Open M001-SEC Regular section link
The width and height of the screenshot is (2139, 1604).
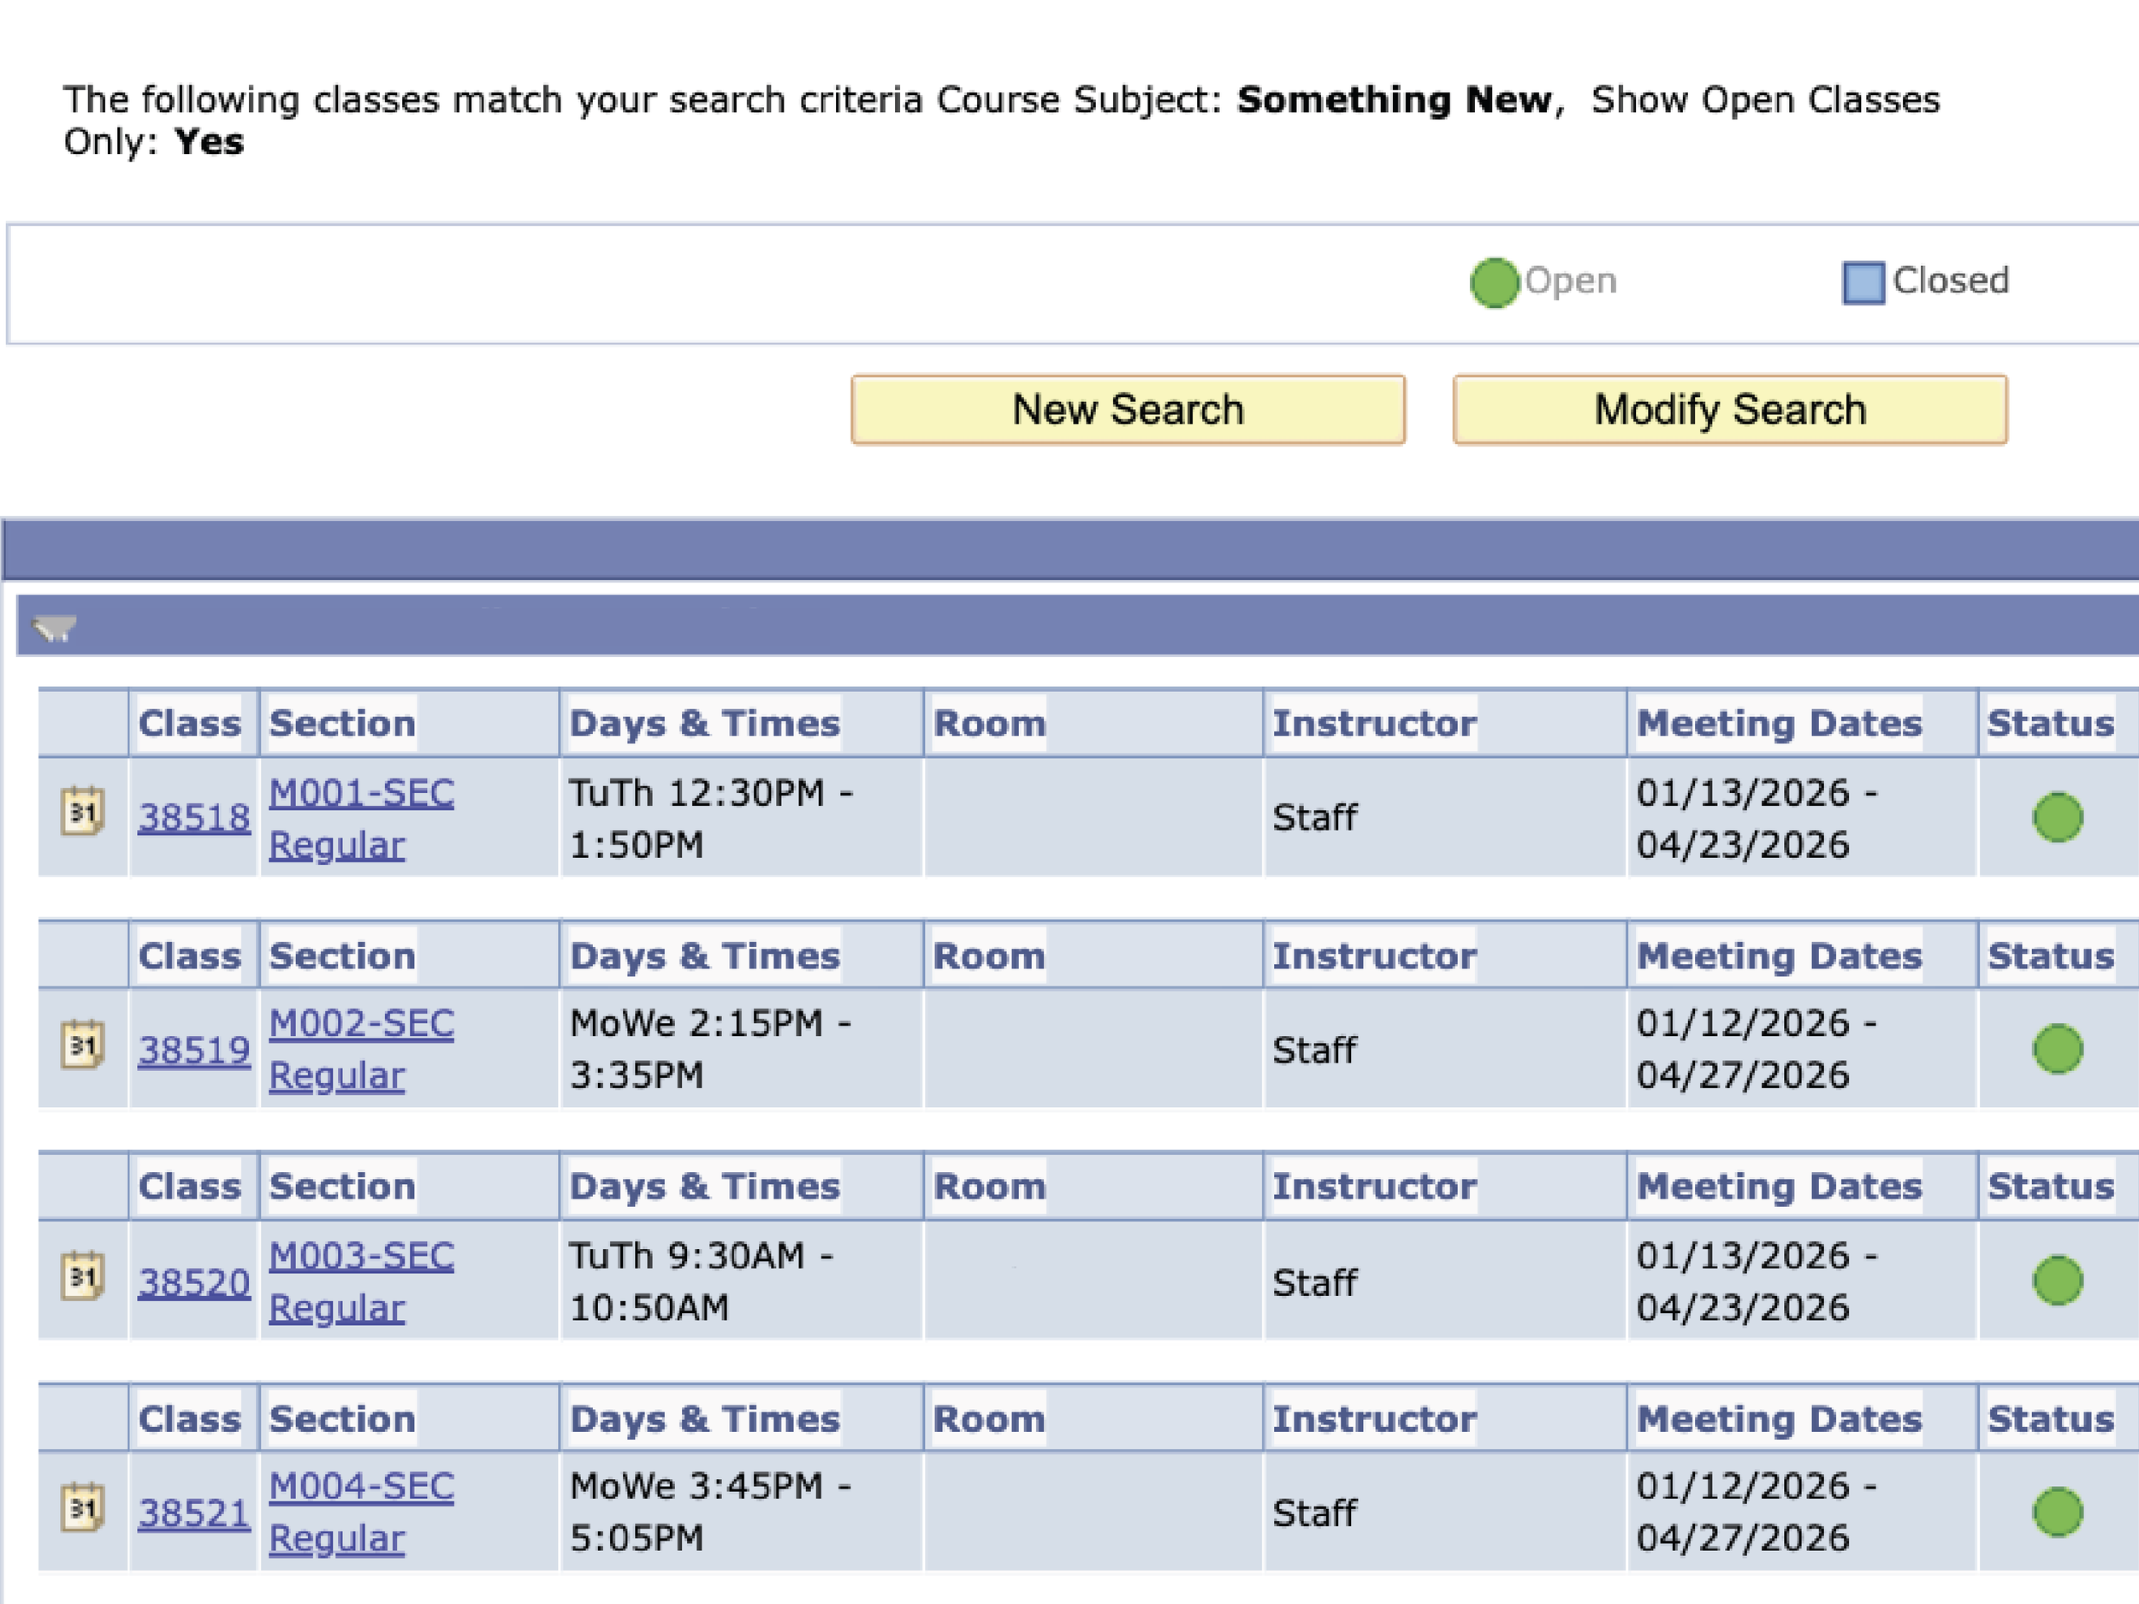(x=361, y=794)
